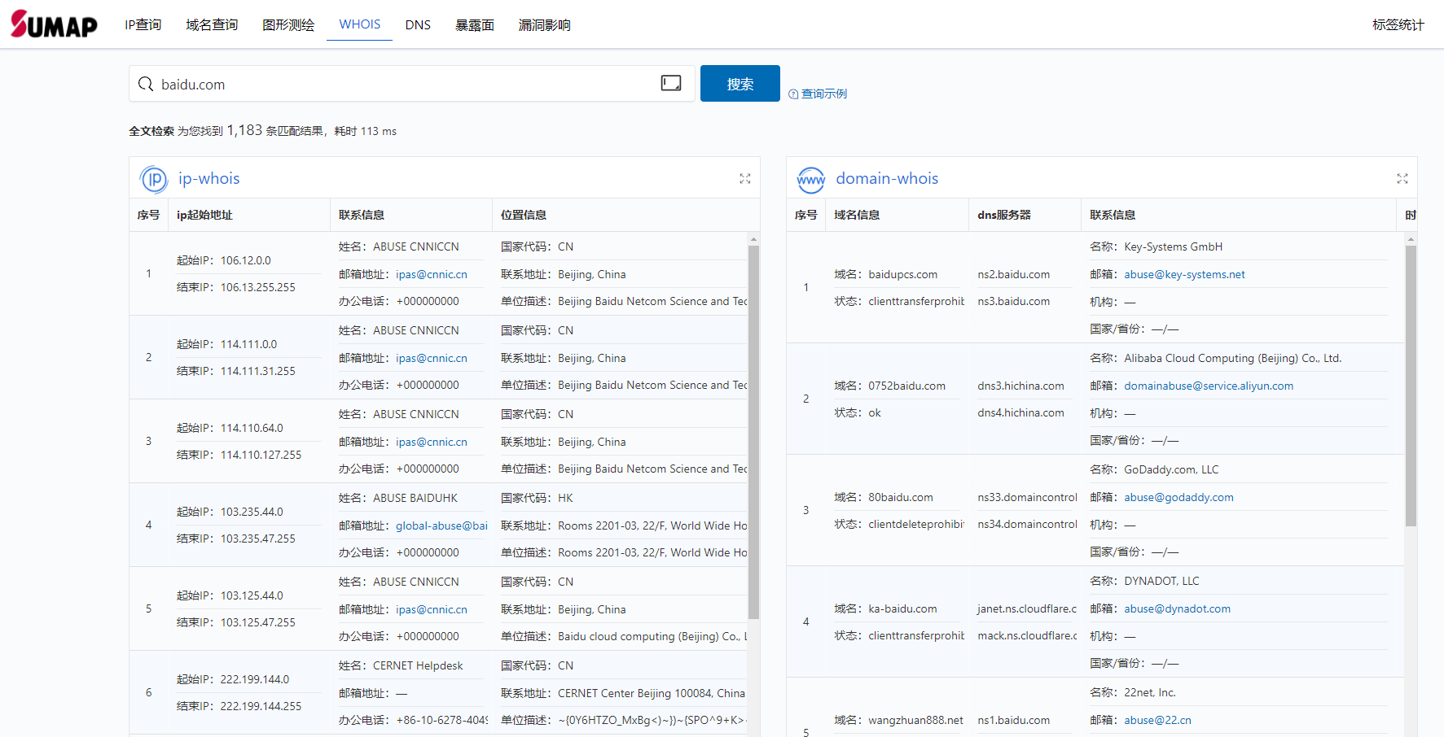This screenshot has height=737, width=1444.
Task: Click janet.ns.cloudflare DNS server
Action: pos(1027,608)
